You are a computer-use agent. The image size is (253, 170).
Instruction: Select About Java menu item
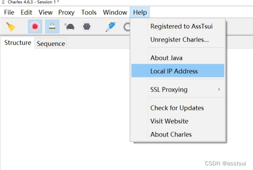(178, 58)
